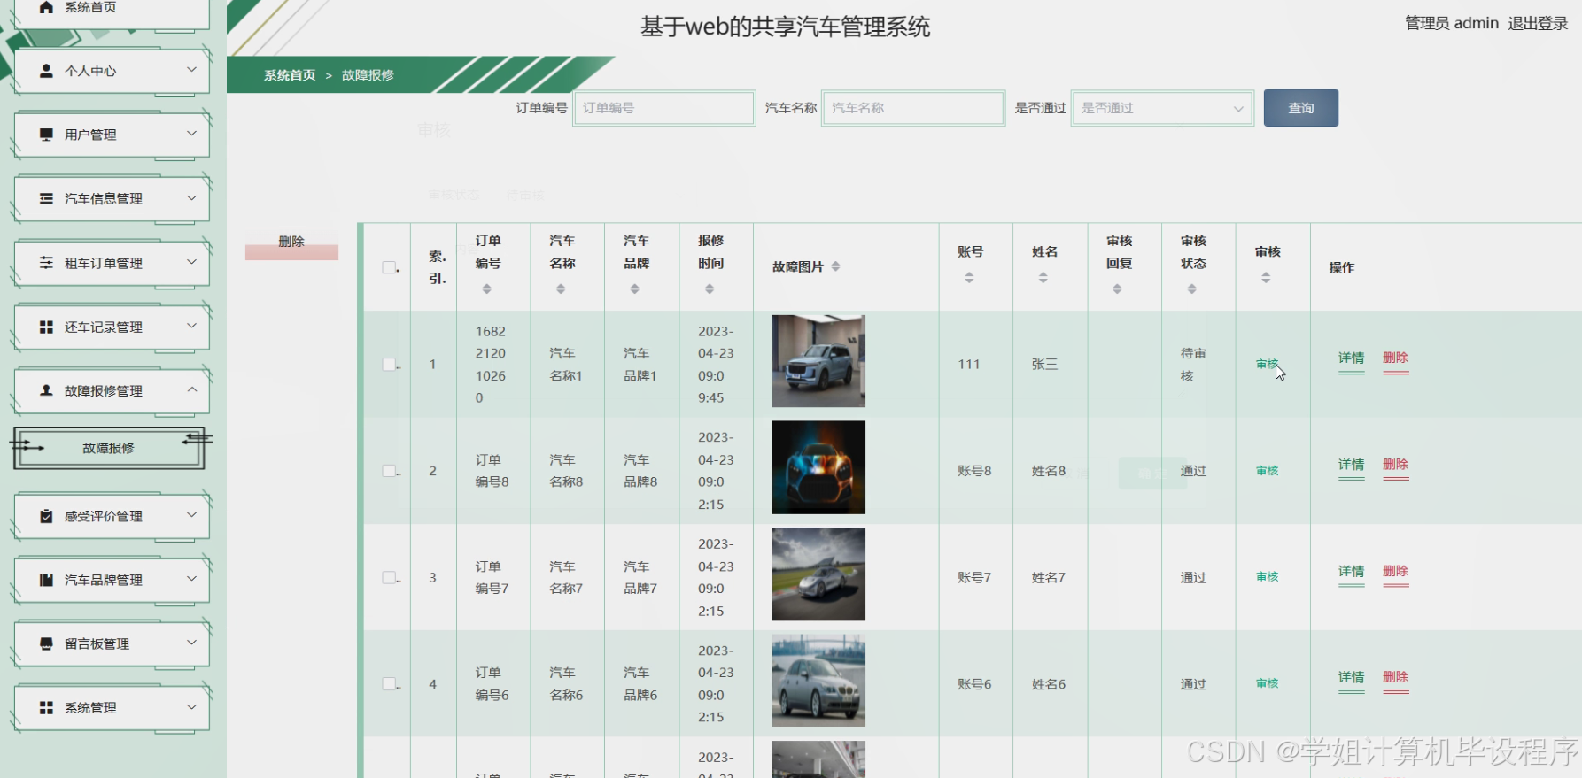Click the 订单编号 search input field
The height and width of the screenshot is (778, 1582).
(664, 108)
